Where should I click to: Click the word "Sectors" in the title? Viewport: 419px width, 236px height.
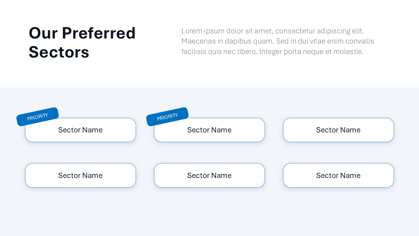[x=59, y=52]
